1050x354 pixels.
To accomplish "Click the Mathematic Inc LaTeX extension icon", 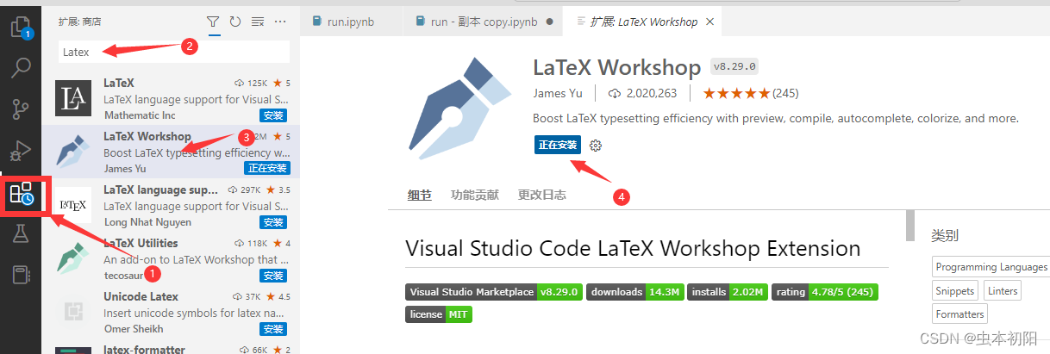I will (73, 98).
